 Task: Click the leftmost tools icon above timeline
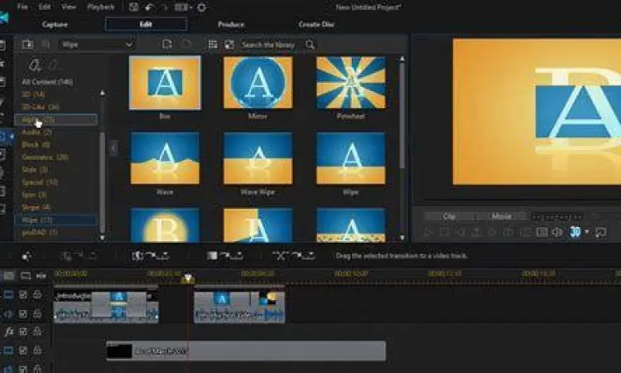(26, 256)
